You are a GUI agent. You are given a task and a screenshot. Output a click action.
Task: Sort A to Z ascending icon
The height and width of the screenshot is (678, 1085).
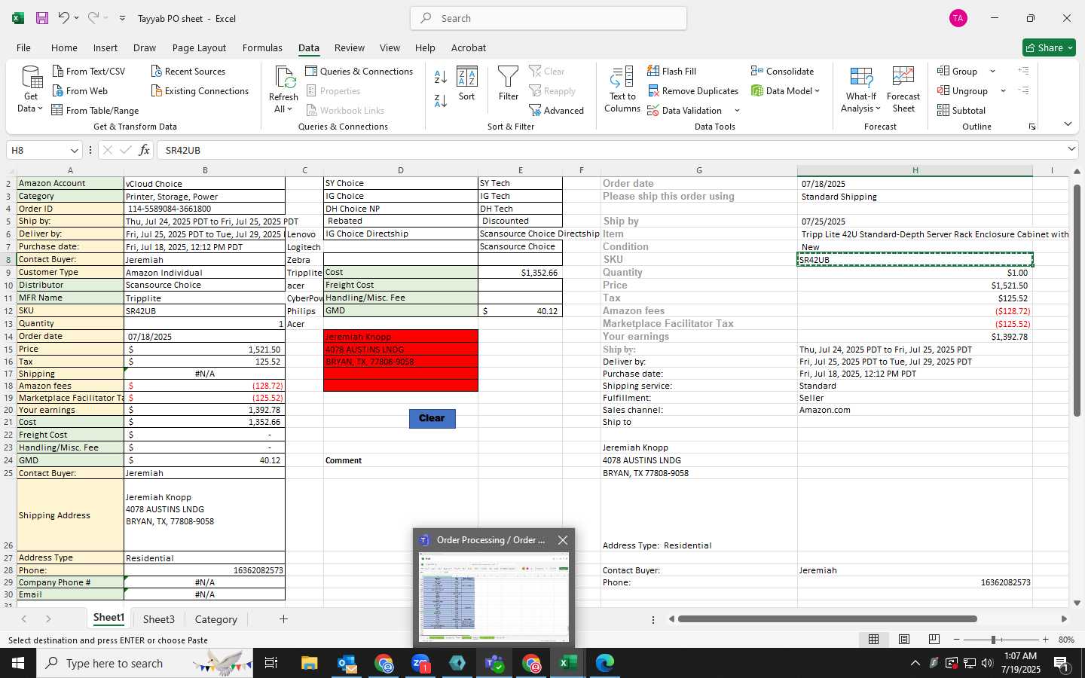coord(441,76)
